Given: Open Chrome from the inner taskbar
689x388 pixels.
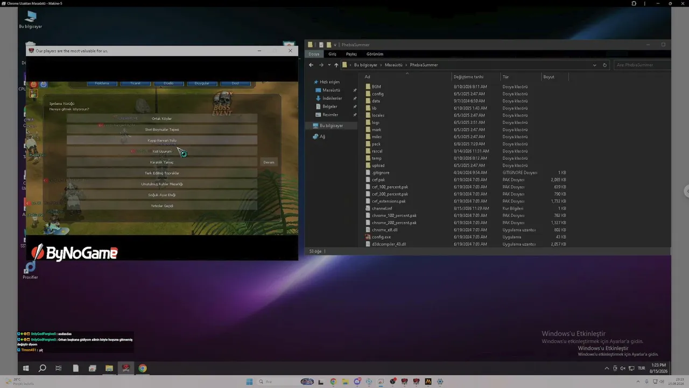Looking at the screenshot, I should tap(143, 369).
